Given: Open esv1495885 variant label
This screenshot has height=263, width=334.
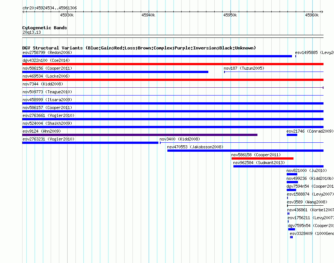Looking at the screenshot, I should [x=314, y=52].
